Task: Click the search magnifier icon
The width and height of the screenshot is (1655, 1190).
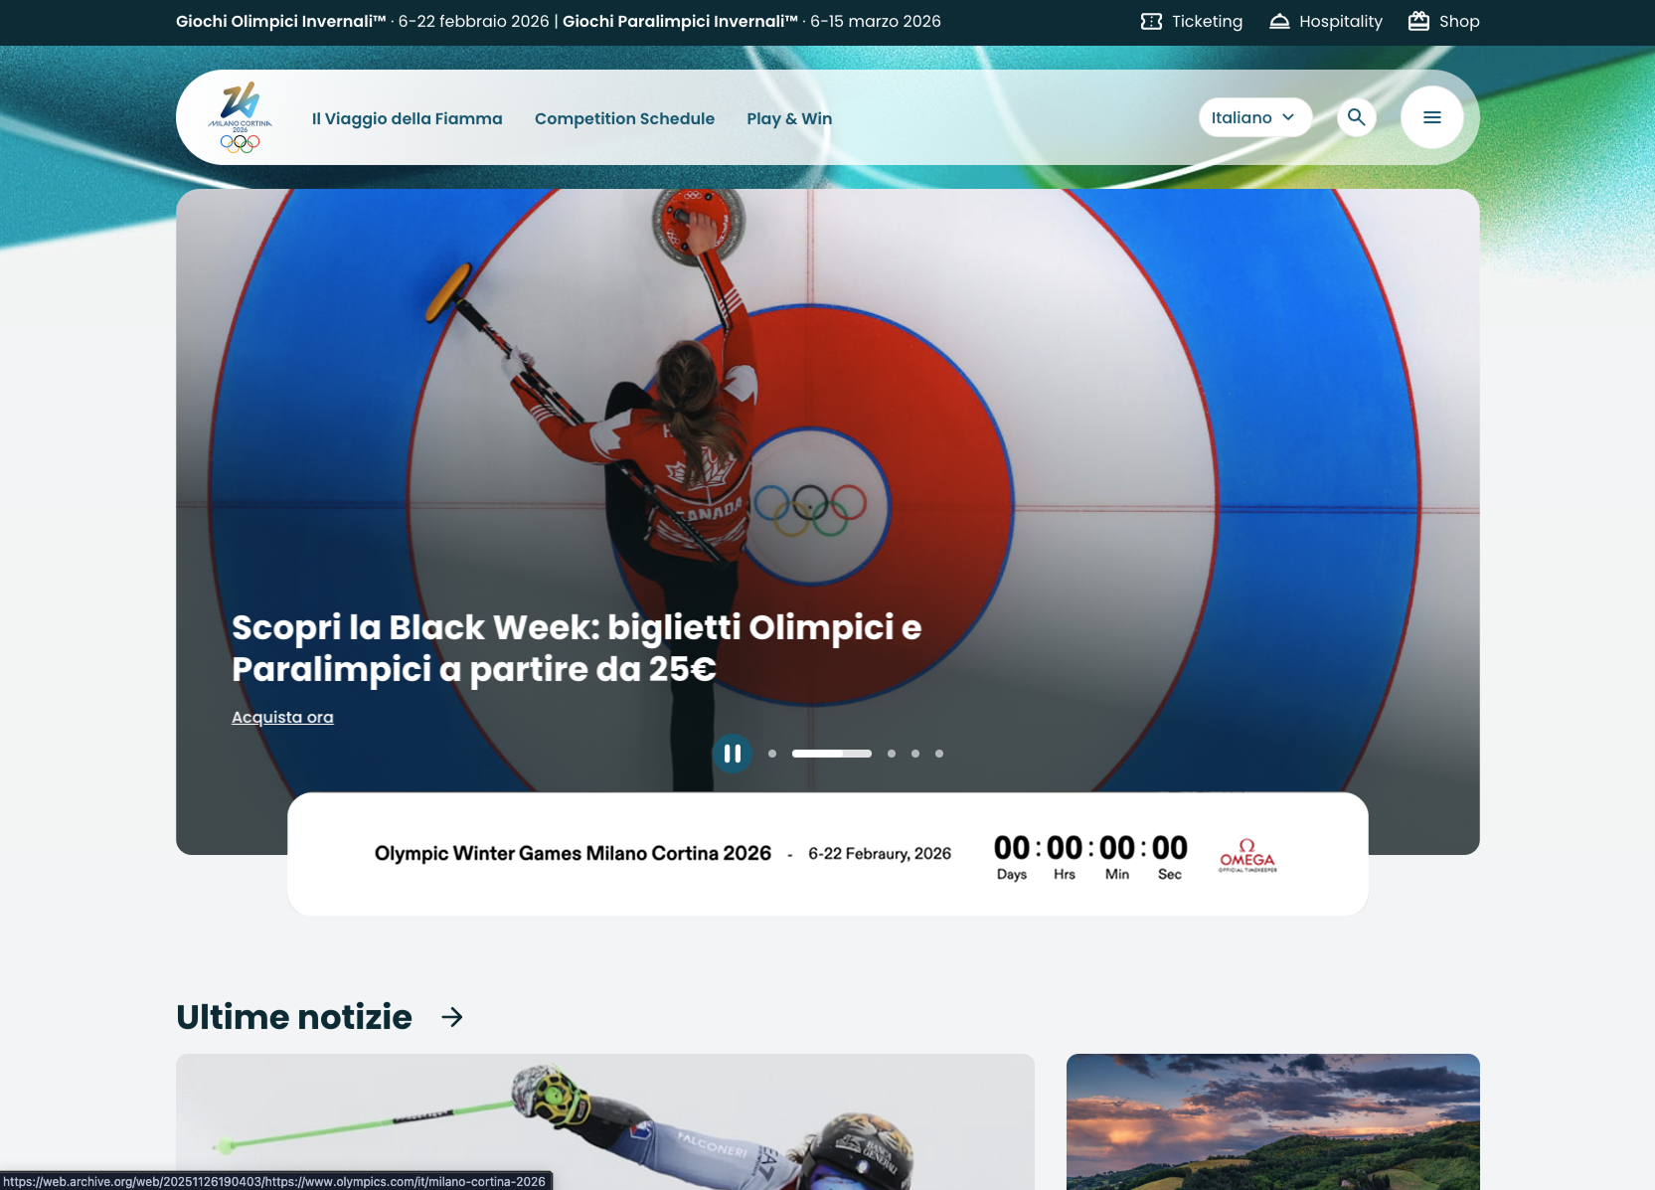Action: point(1356,117)
